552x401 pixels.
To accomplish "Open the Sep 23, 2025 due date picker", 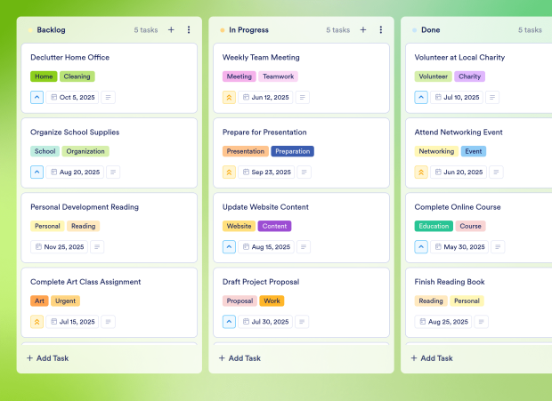I will point(264,172).
